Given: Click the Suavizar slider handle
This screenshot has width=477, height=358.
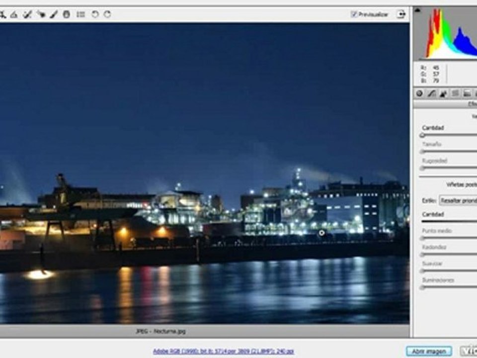Looking at the screenshot, I should pyautogui.click(x=422, y=271).
